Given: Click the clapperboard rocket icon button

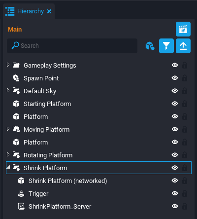Looking at the screenshot, I should 183,29.
